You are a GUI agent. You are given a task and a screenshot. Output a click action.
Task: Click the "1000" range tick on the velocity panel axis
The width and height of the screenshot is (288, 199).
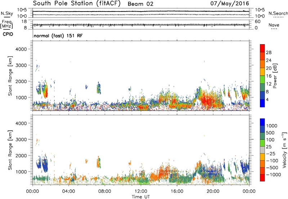21,172
